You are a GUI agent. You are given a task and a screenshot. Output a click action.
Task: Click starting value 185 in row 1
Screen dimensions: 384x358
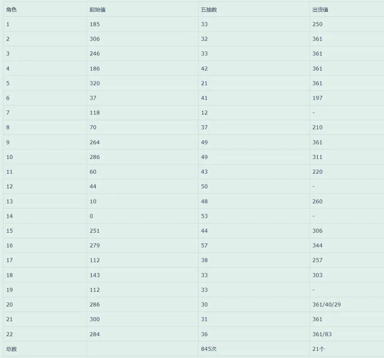[95, 24]
